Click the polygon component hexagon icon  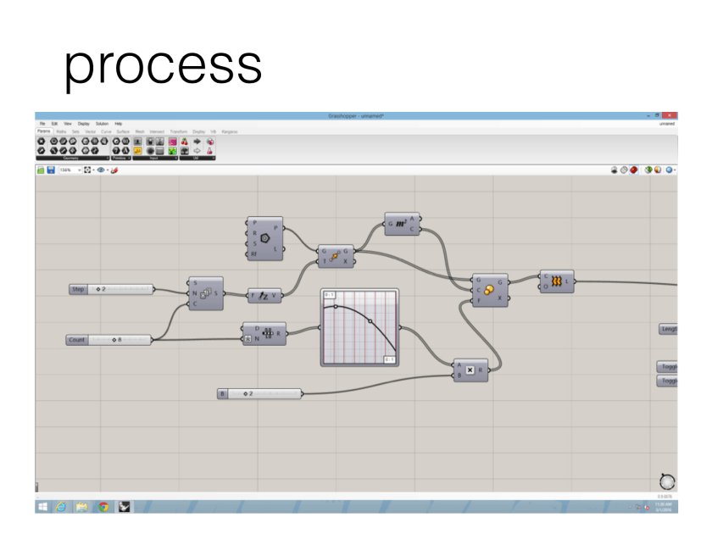click(x=266, y=237)
